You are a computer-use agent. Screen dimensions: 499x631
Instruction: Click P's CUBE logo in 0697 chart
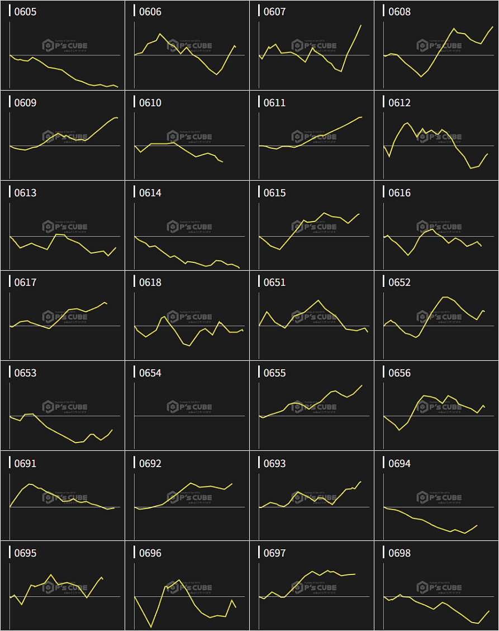coord(314,587)
